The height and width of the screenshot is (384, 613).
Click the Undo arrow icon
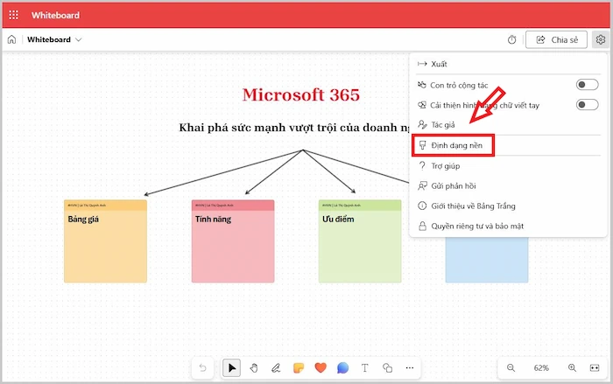(x=202, y=367)
